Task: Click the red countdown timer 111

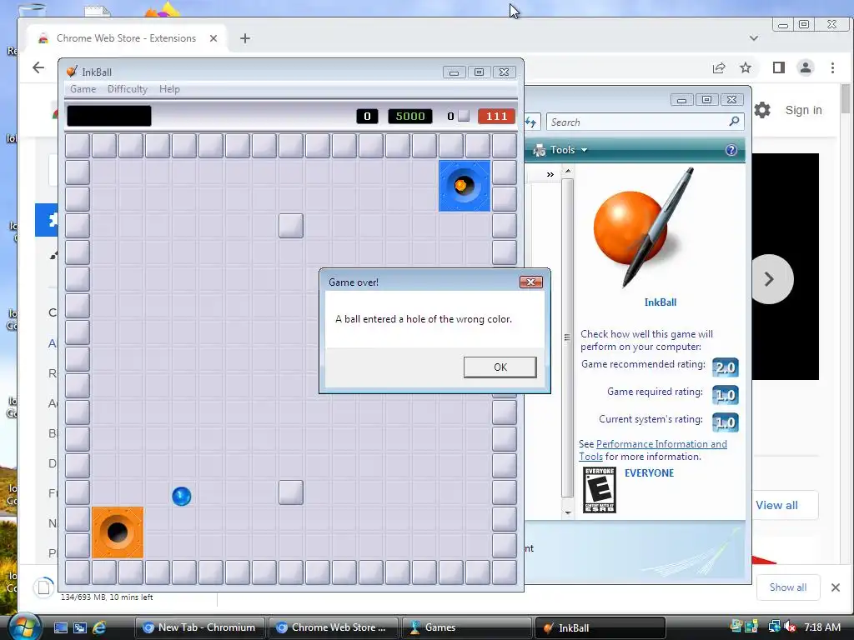Action: pyautogui.click(x=496, y=116)
